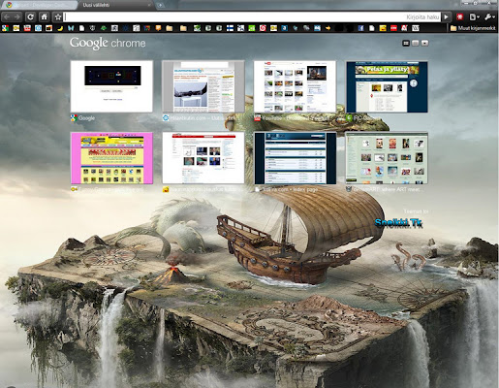Close the 'Uusi välilehti' tab
This screenshot has width=499, height=388.
(149, 5)
